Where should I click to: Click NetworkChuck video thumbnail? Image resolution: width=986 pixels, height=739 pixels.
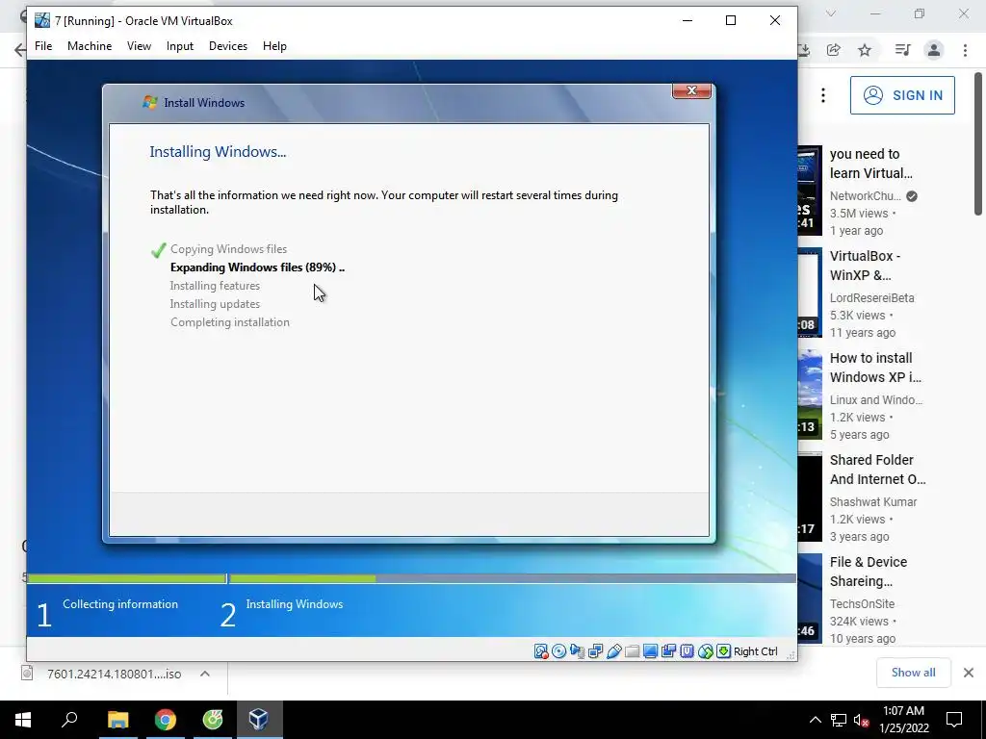(810, 191)
